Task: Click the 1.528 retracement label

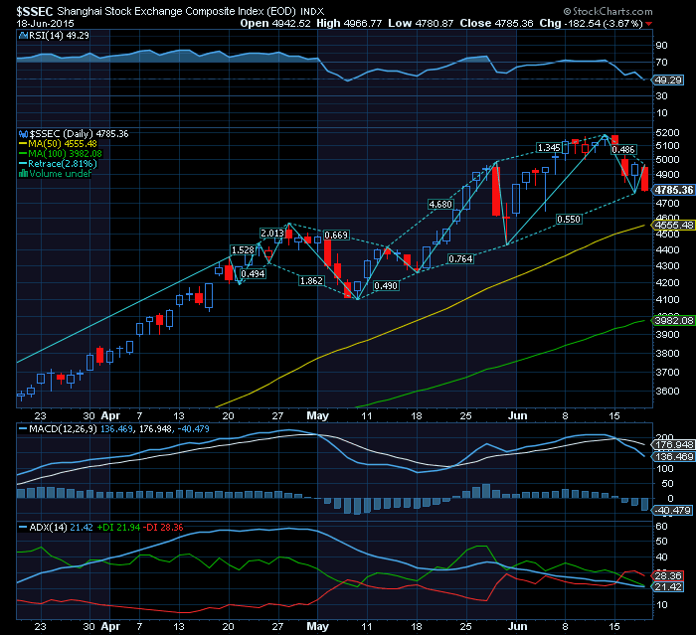Action: point(243,250)
